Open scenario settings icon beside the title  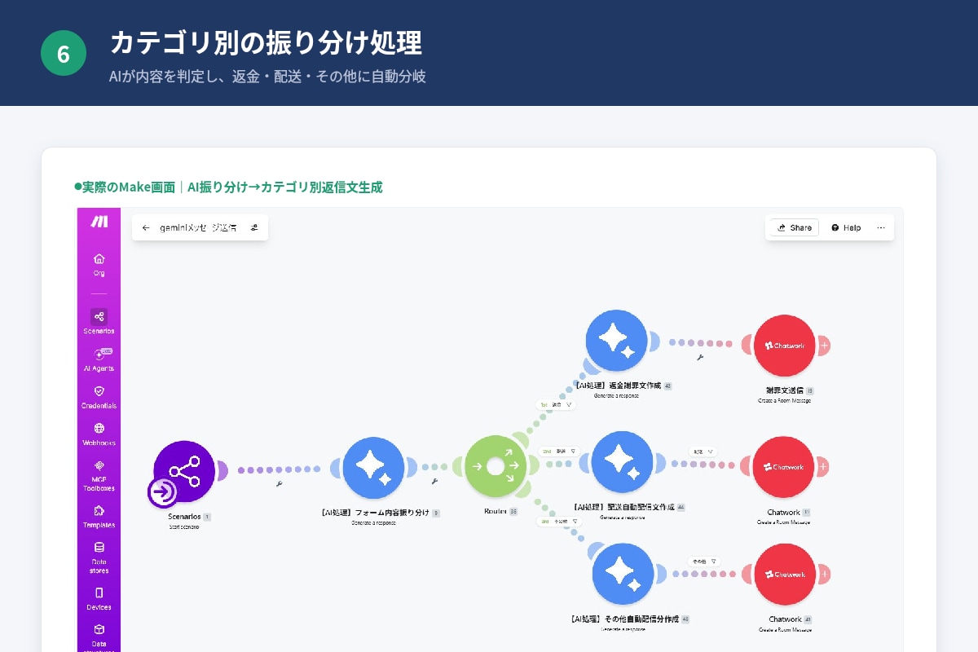254,228
